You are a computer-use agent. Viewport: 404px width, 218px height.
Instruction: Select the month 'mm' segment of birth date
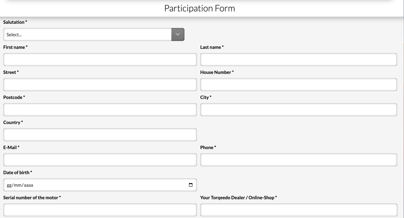[x=17, y=185]
